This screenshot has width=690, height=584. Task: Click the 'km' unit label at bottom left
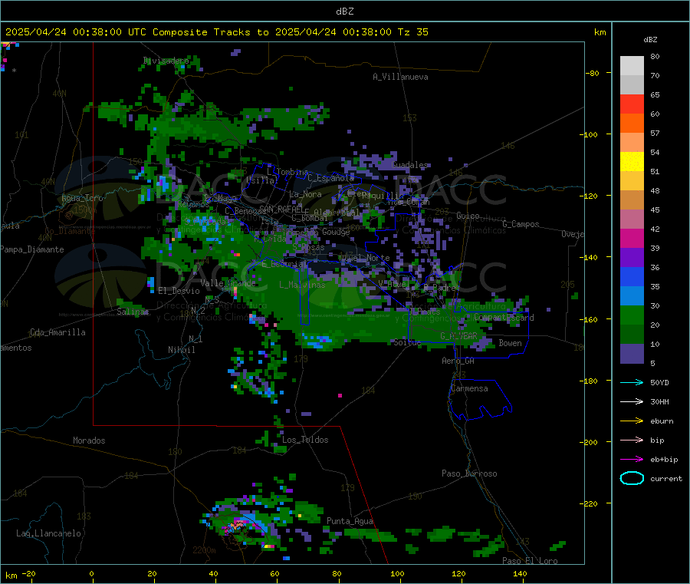tap(11, 576)
